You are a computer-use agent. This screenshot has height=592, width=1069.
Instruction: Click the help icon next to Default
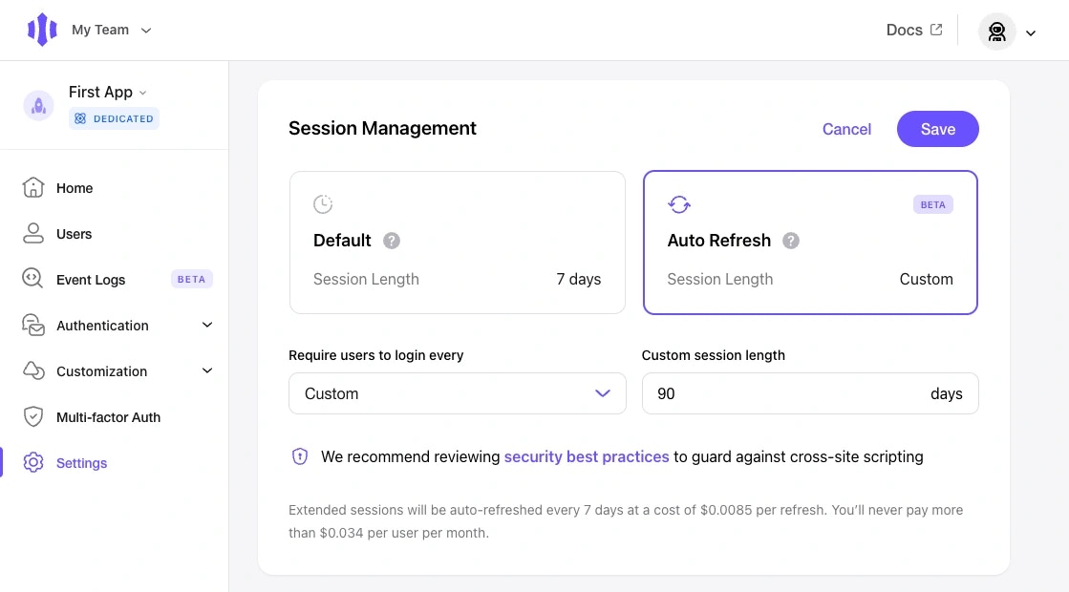392,241
